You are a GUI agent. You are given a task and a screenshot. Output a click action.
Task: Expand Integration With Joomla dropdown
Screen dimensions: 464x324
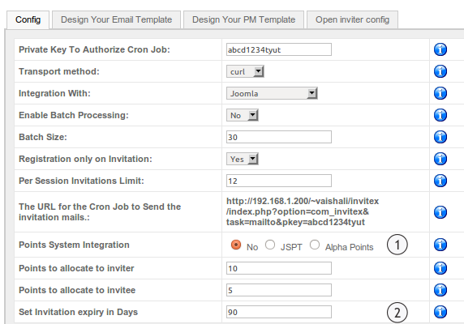point(272,93)
